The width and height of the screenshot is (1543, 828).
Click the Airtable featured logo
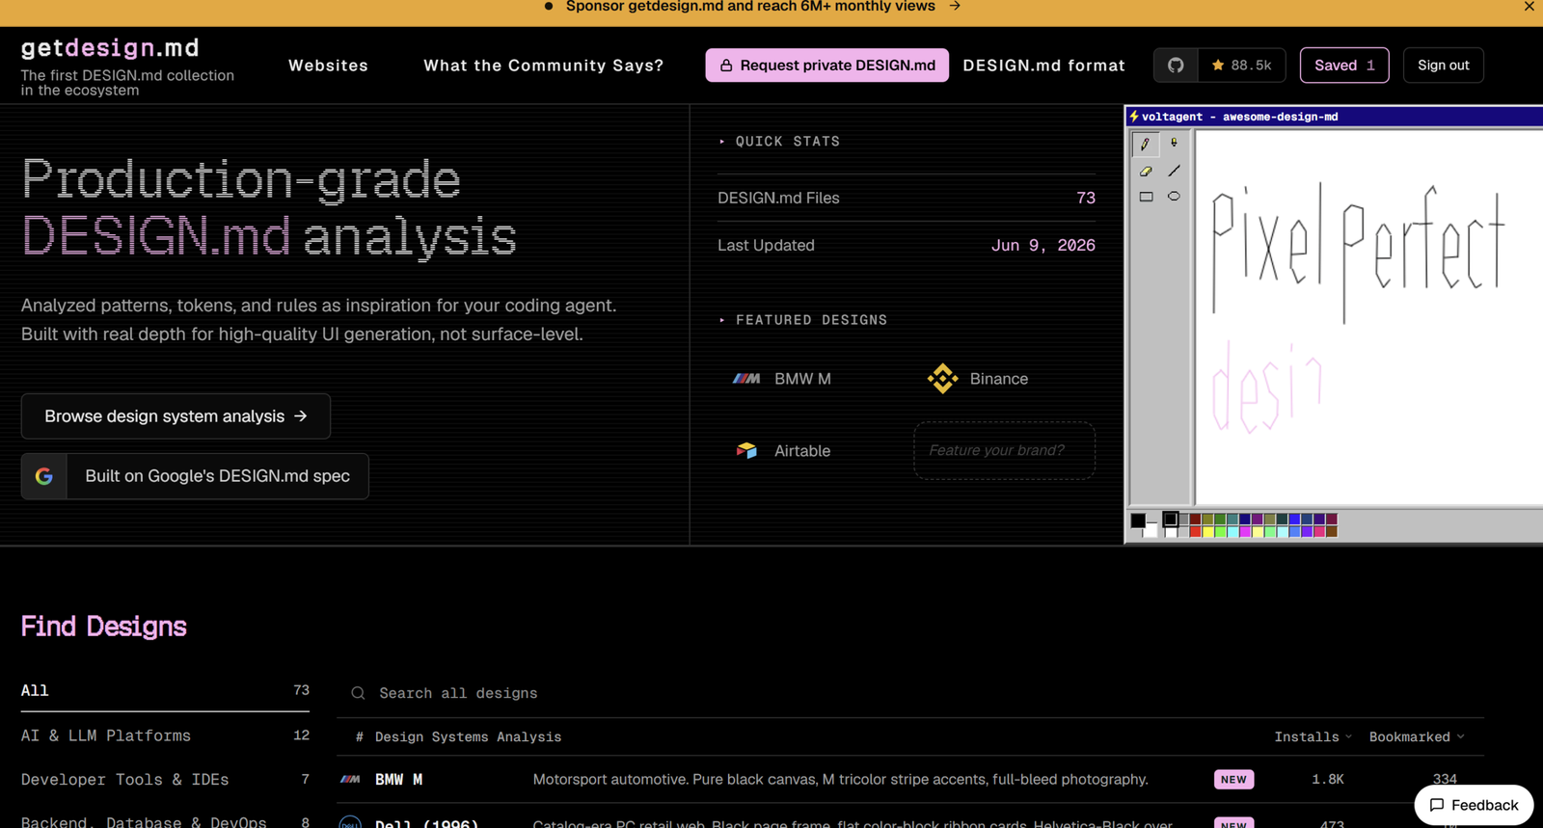click(x=746, y=450)
